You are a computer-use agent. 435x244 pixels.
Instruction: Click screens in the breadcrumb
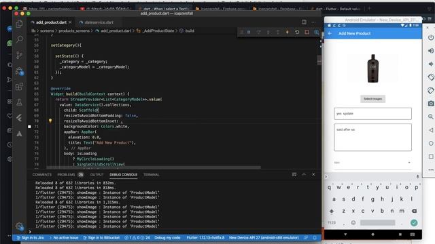point(47,30)
